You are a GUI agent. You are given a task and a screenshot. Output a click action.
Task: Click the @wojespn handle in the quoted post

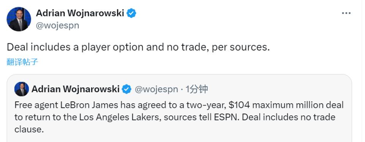[x=156, y=89]
